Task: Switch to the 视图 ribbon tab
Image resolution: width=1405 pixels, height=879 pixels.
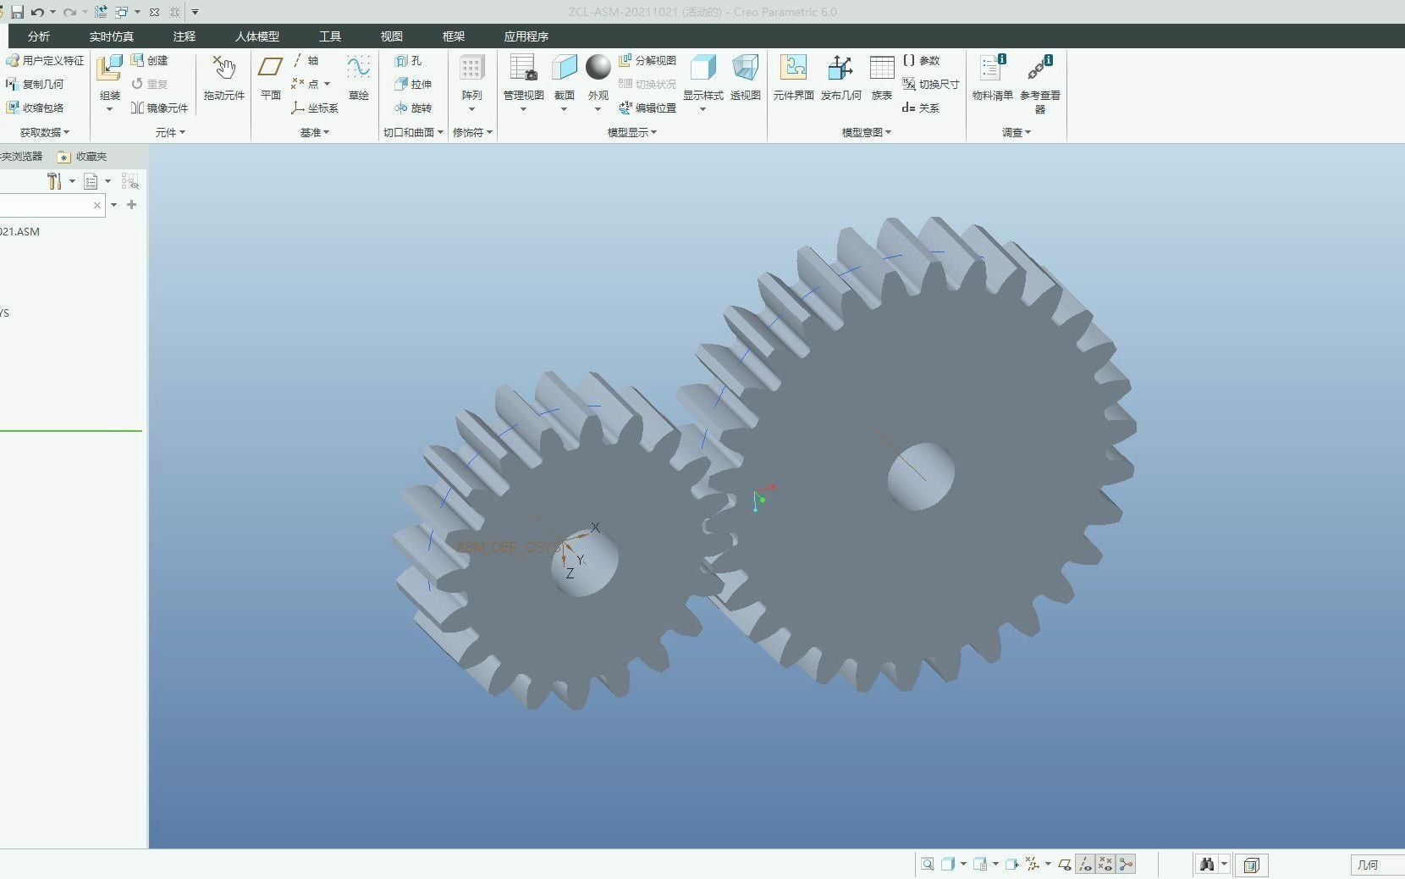Action: [391, 36]
